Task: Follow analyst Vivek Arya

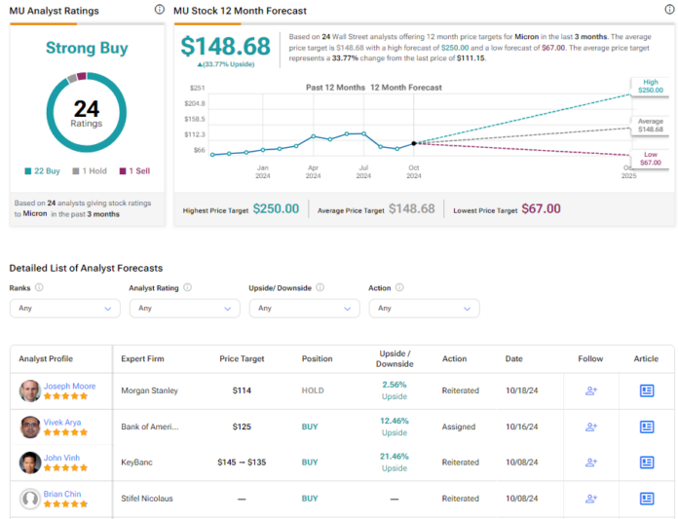Action: (x=590, y=426)
